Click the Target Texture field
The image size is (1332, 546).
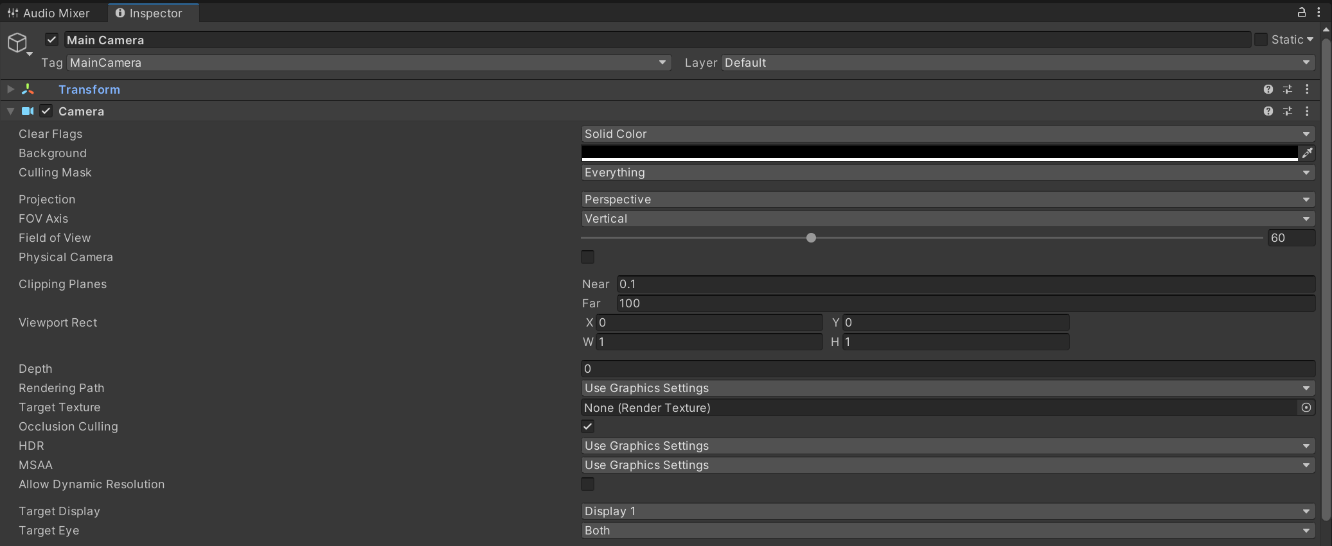939,407
